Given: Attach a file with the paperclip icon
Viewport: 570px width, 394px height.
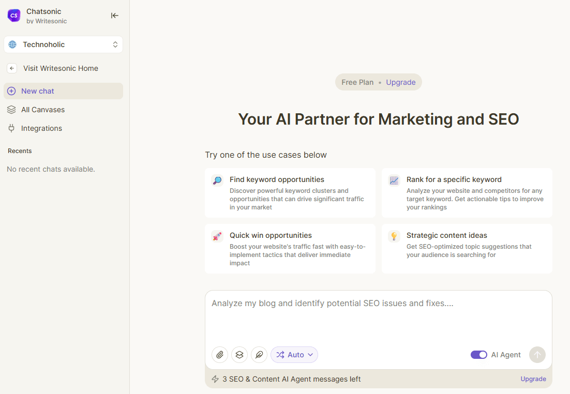Looking at the screenshot, I should [220, 355].
